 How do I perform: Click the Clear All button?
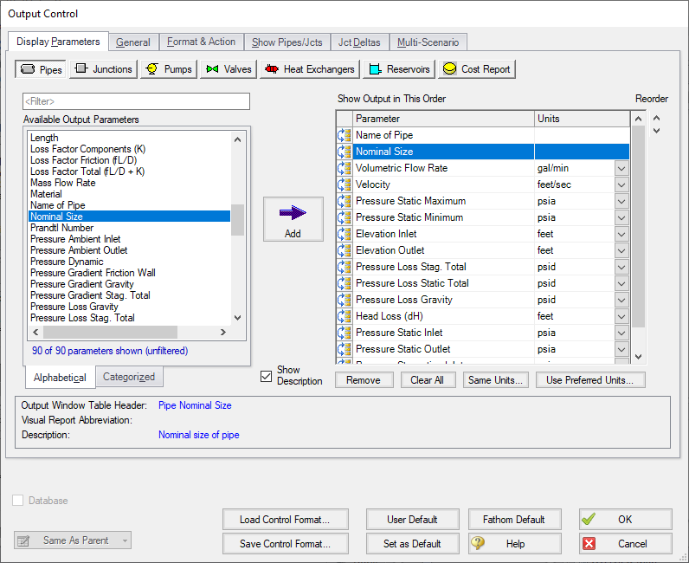point(427,380)
